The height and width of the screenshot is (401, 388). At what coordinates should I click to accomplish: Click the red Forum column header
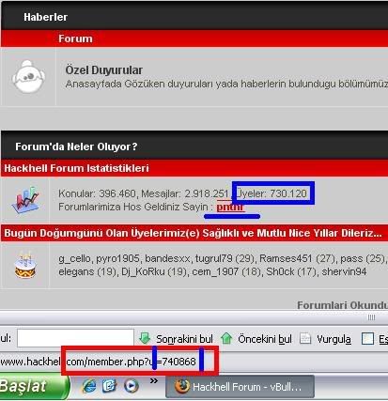pyautogui.click(x=75, y=39)
